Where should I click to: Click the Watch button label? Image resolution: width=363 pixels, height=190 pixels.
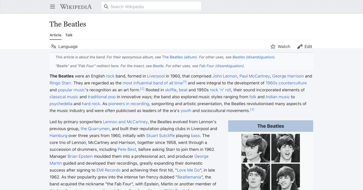pyautogui.click(x=284, y=47)
